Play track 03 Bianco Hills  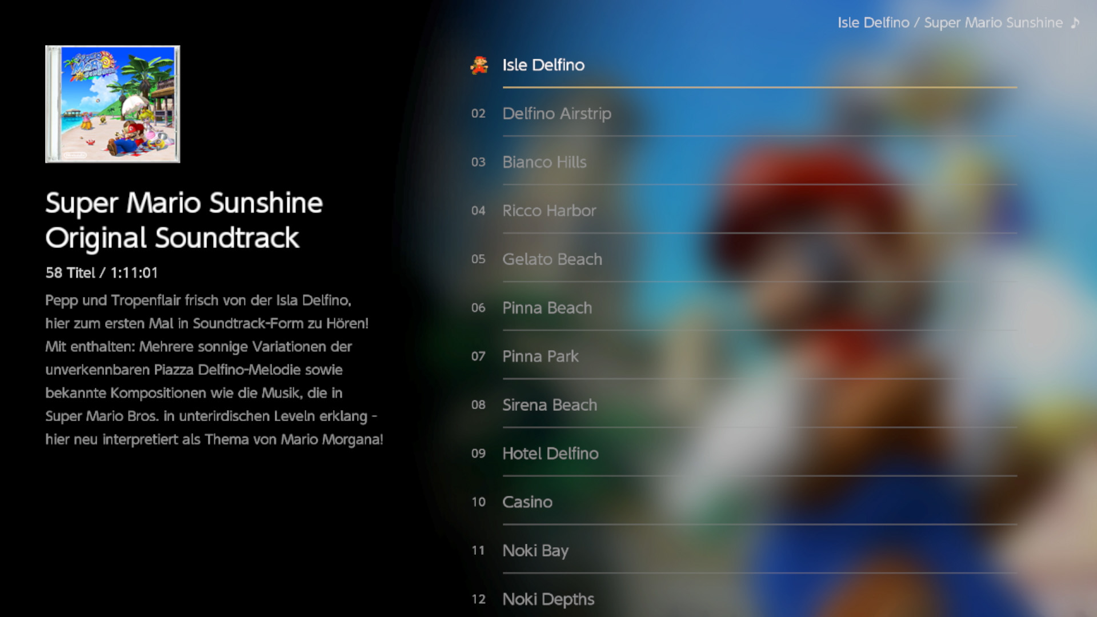coord(544,162)
